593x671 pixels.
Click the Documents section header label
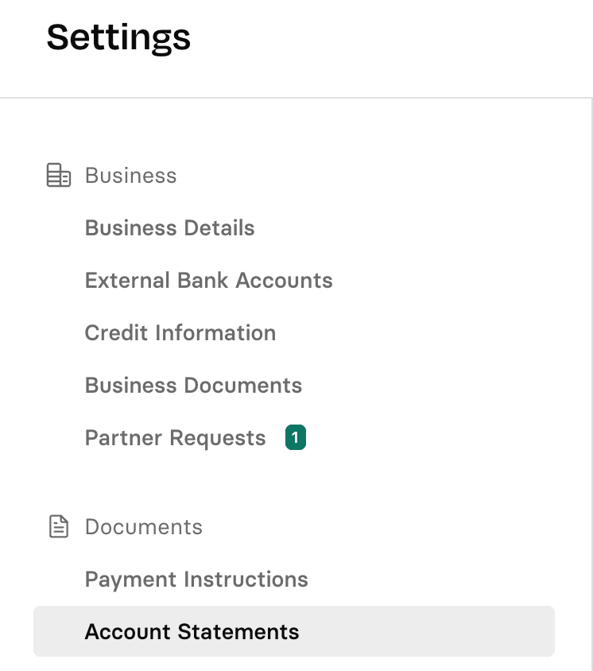point(143,527)
